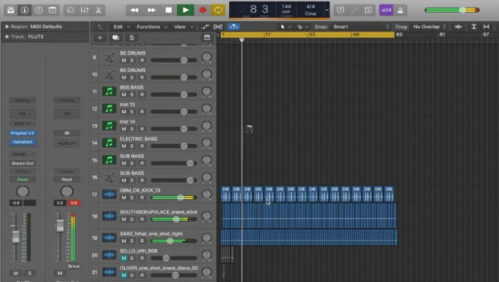
Task: Toggle the purple count-in 1234 button
Action: pyautogui.click(x=386, y=10)
